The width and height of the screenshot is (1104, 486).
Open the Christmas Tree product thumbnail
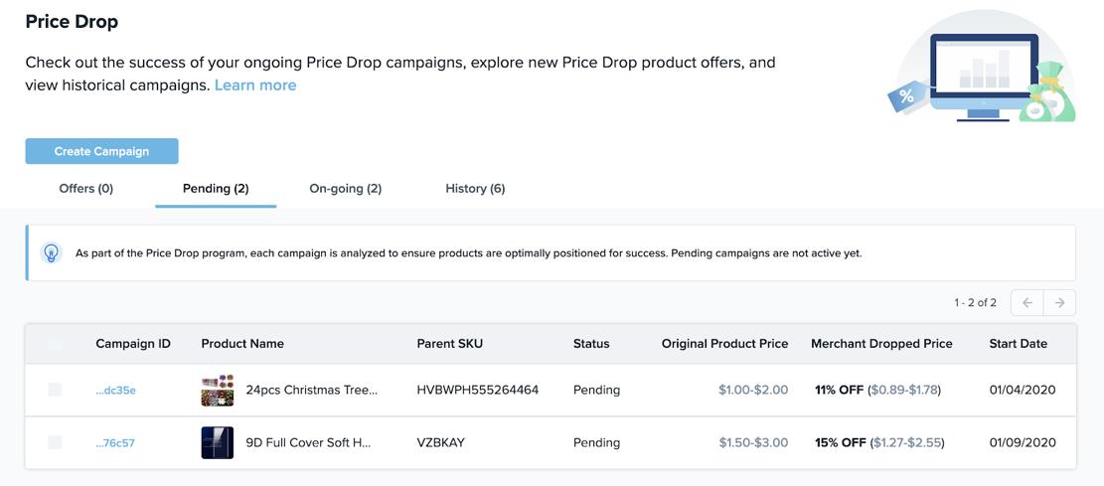218,391
